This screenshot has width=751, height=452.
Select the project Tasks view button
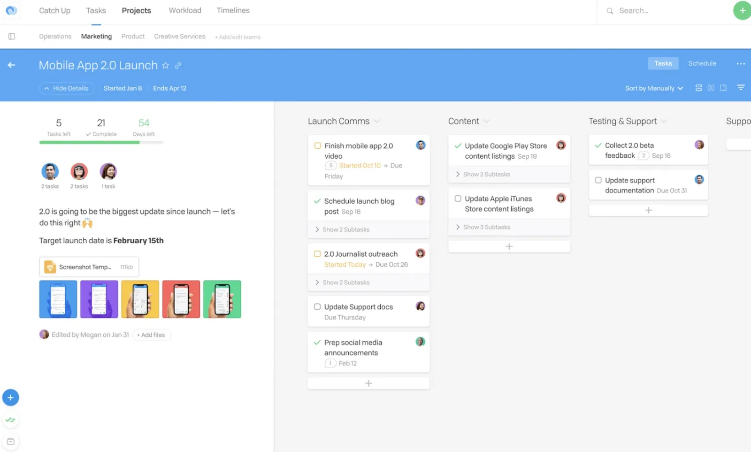pyautogui.click(x=663, y=63)
